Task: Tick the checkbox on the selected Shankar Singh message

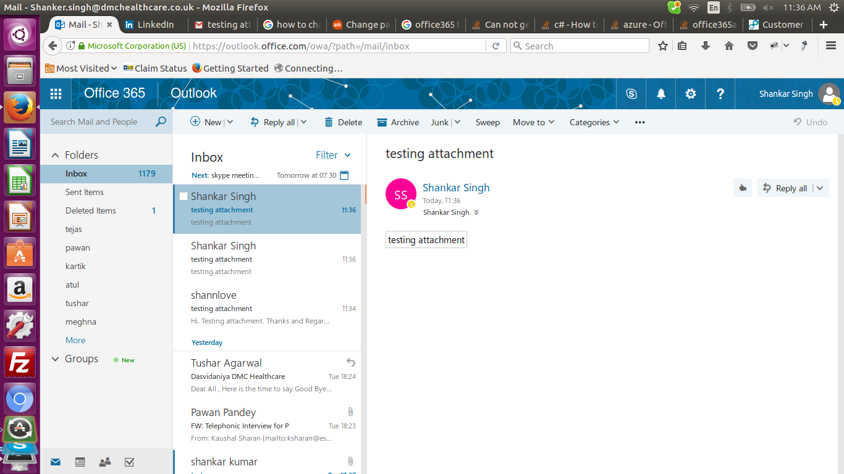Action: pyautogui.click(x=184, y=196)
